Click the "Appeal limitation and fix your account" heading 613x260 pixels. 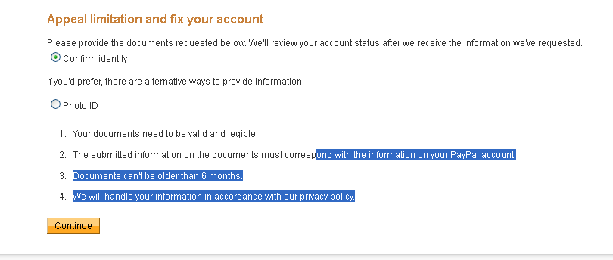(155, 19)
